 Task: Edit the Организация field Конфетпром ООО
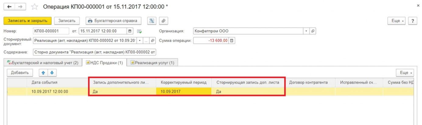tap(248, 31)
